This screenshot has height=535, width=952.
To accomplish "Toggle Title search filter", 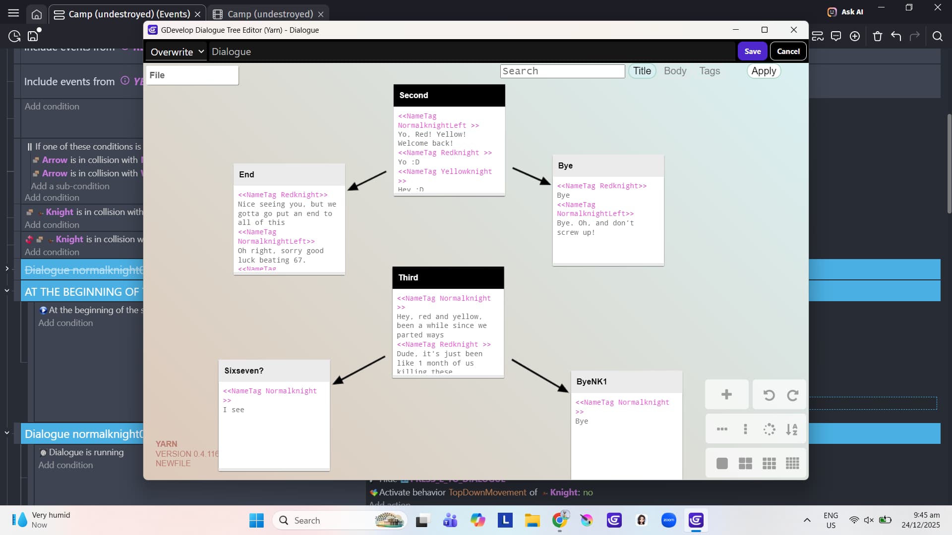I will coord(642,71).
